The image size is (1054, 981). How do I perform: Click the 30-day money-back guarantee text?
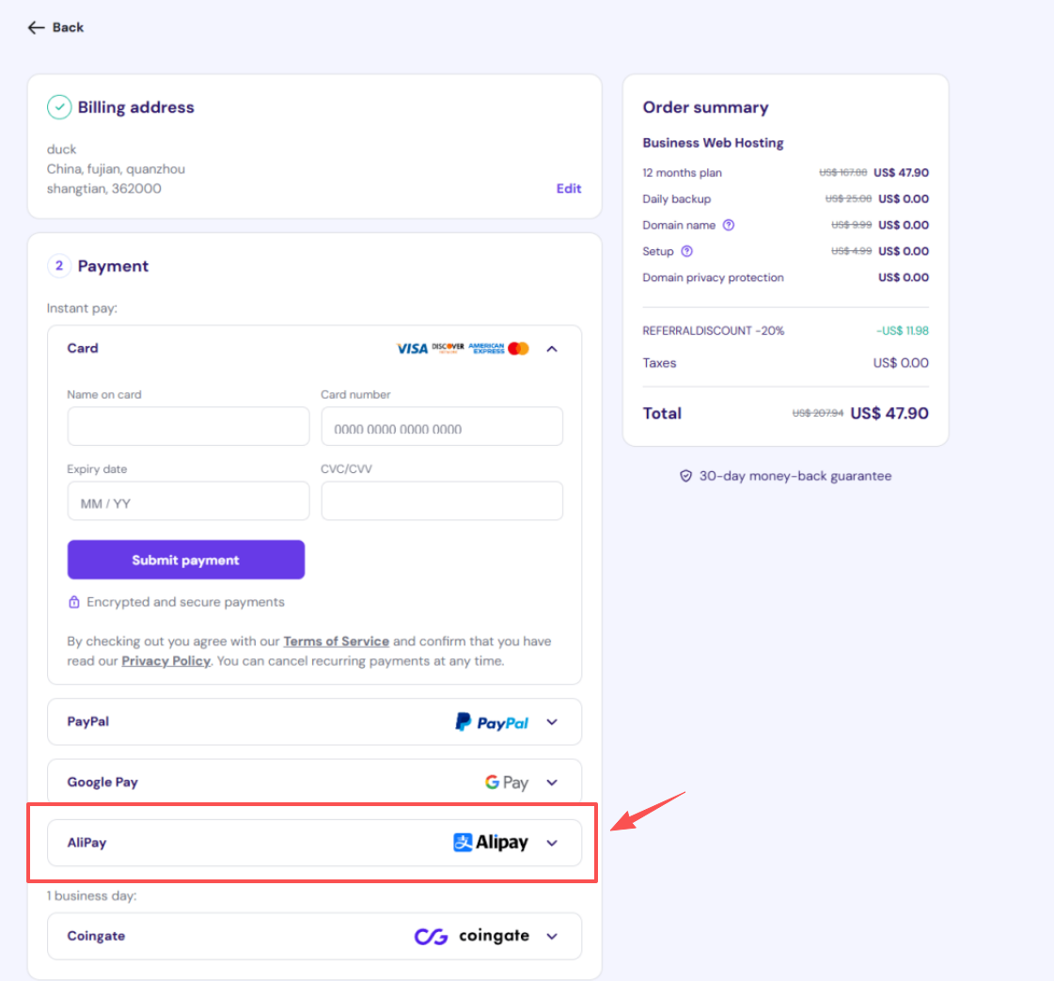click(x=795, y=476)
